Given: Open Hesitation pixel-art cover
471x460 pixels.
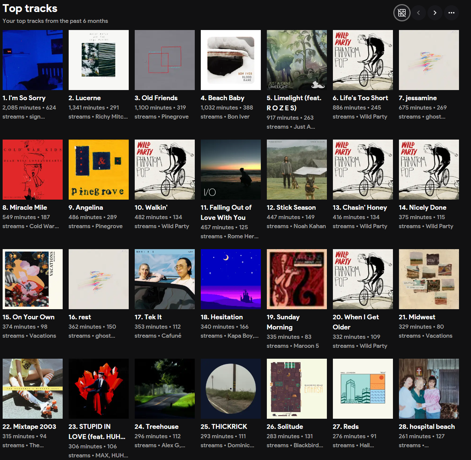Looking at the screenshot, I should [x=231, y=279].
